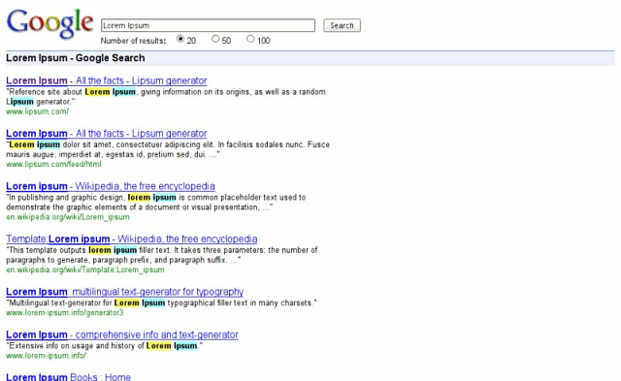The image size is (621, 381).
Task: Click the 'Lorem Ipsum - Google Search' heading
Action: [76, 58]
